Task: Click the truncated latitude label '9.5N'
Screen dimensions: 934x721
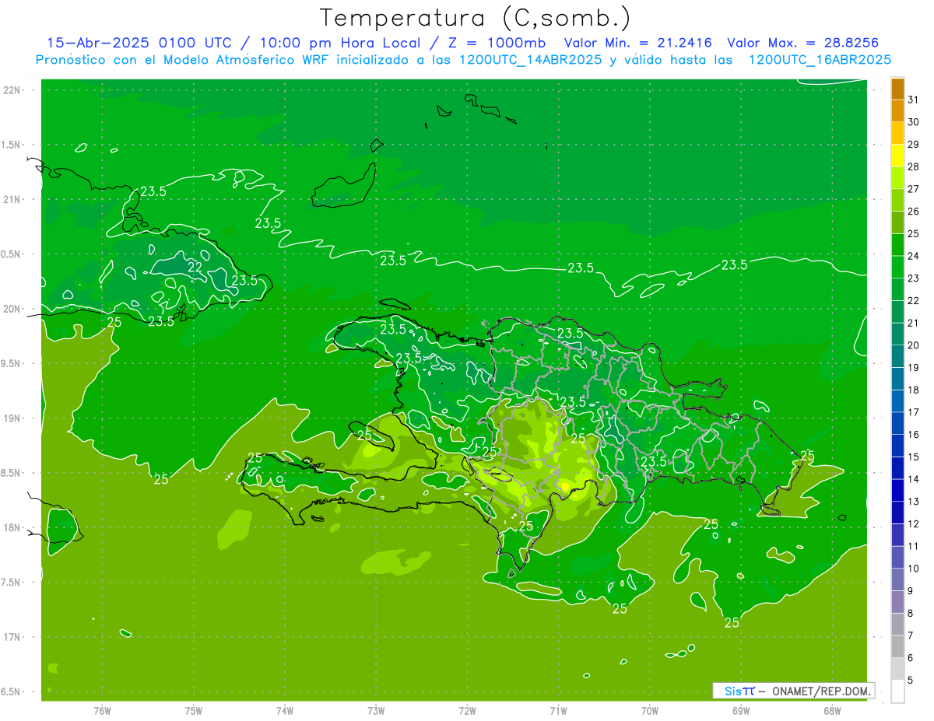Action: tap(11, 363)
